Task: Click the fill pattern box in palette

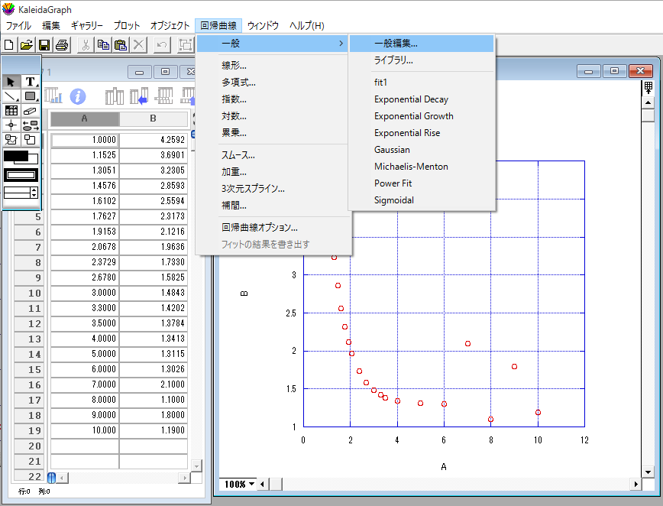Action: coord(21,175)
